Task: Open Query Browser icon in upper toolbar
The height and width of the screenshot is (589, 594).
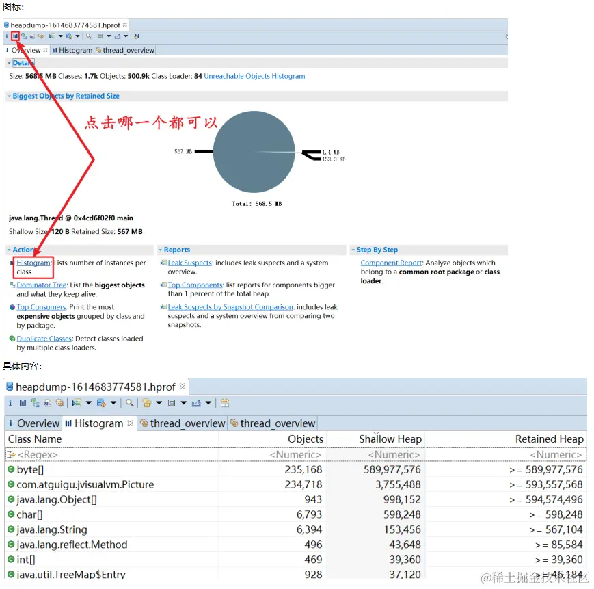Action: [69, 36]
